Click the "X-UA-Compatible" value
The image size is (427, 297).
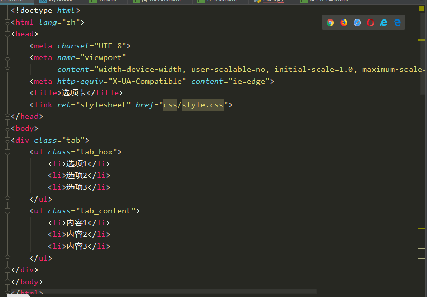coord(147,81)
